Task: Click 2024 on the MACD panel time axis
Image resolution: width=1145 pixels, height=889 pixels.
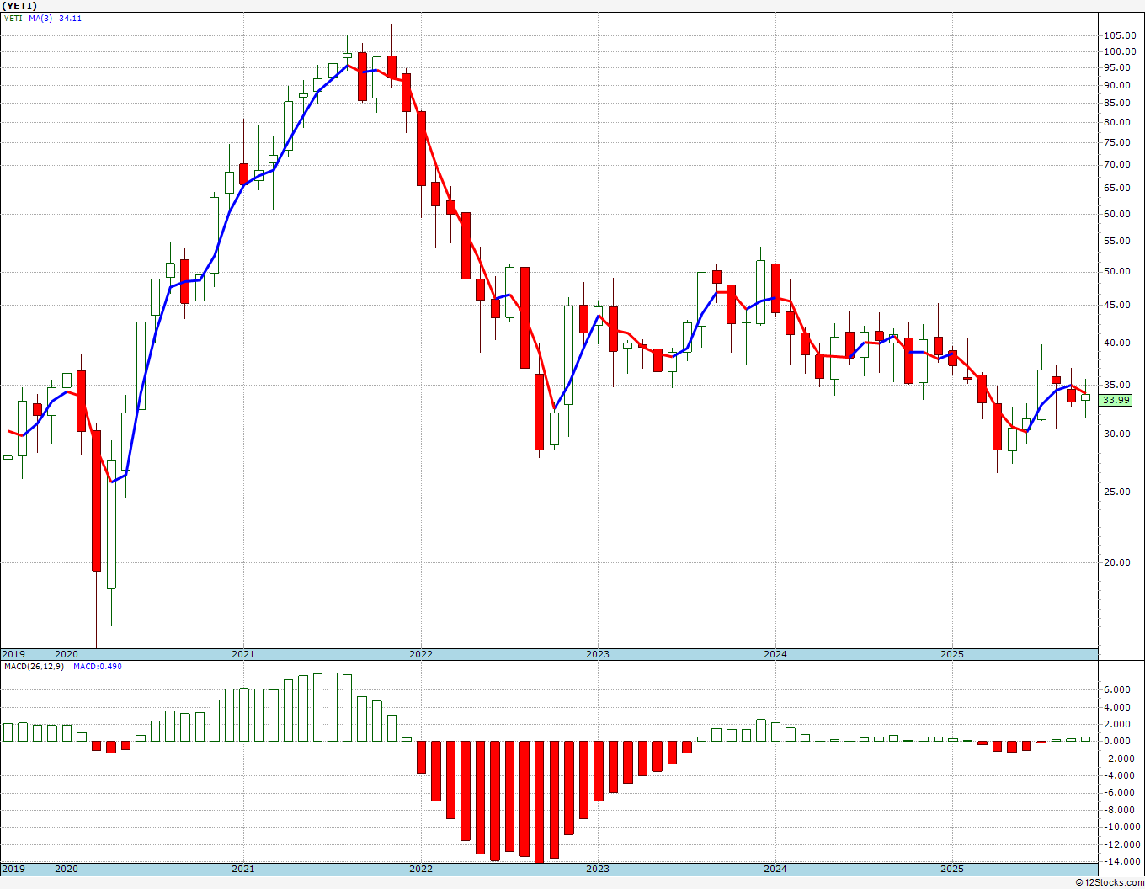Action: click(x=775, y=868)
